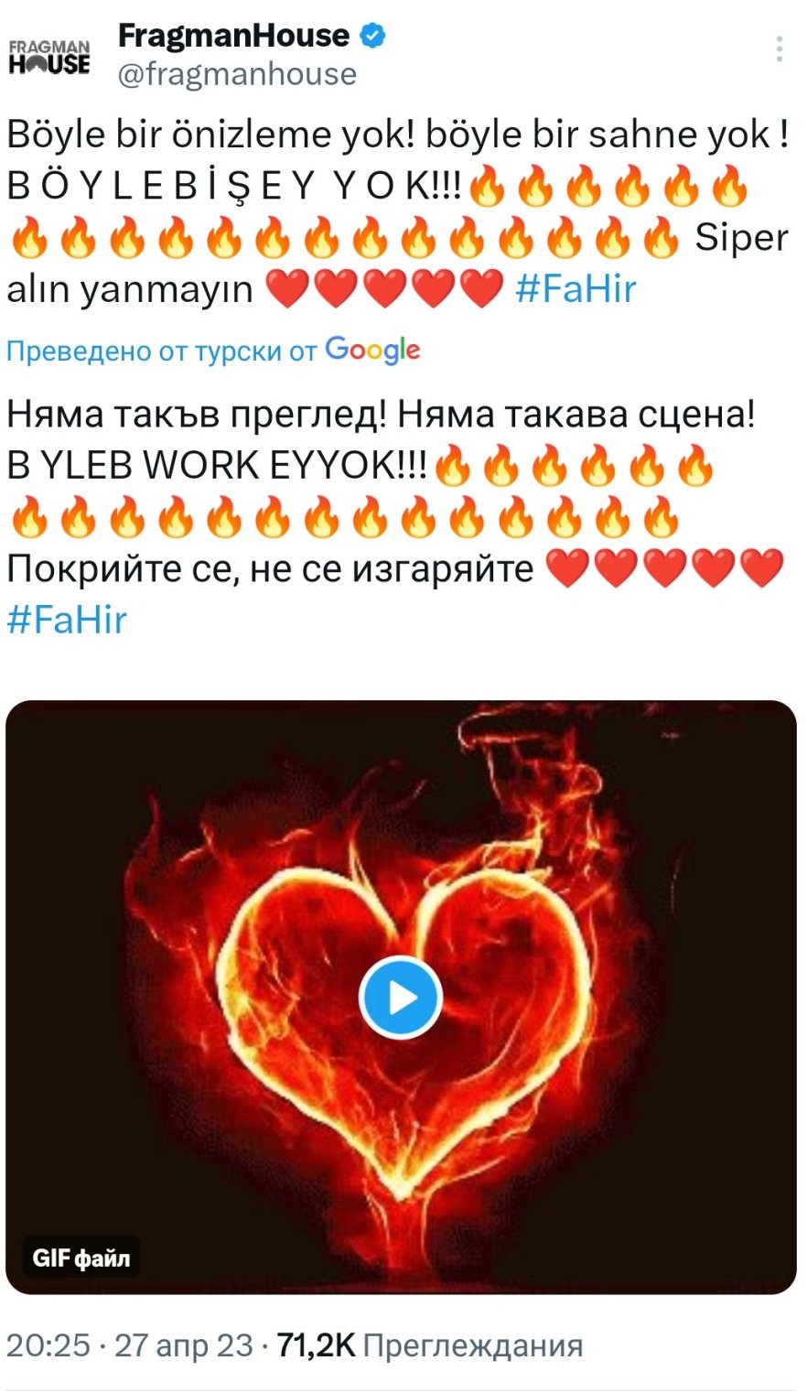807x1393 pixels.
Task: Open #FaHir hashtag in the Turkish tweet
Action: (x=576, y=288)
